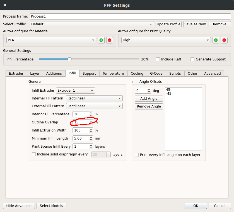Switch to the Layer tab

pos(35,74)
